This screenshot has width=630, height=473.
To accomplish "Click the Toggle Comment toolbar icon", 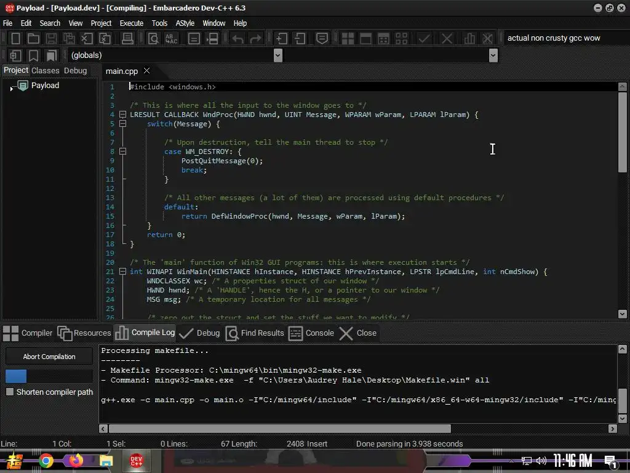I will [x=322, y=38].
